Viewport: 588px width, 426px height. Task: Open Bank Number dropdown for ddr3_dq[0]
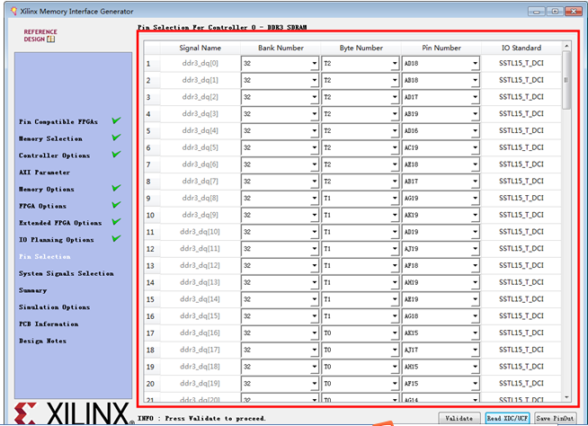(280, 64)
